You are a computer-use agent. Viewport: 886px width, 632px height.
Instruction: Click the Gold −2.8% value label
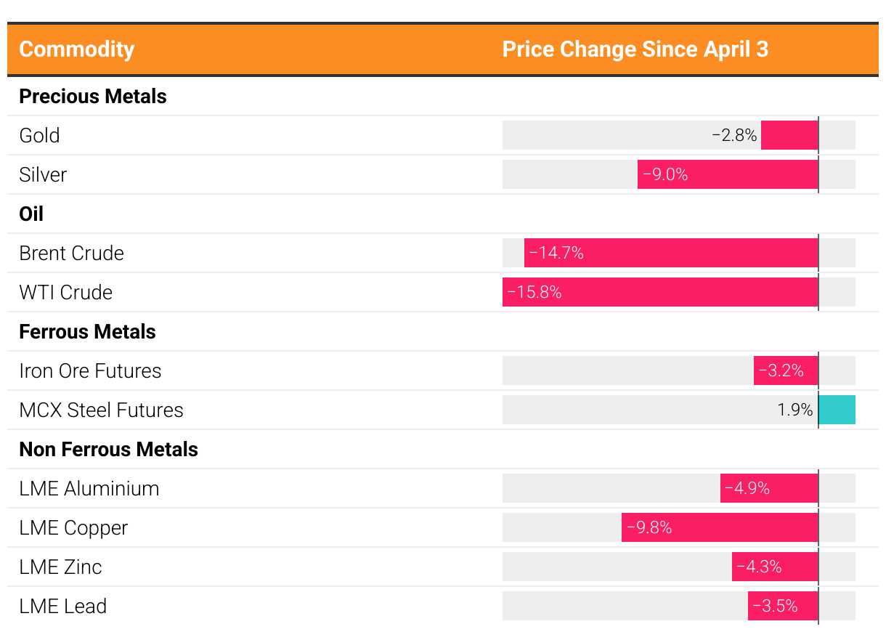(734, 135)
